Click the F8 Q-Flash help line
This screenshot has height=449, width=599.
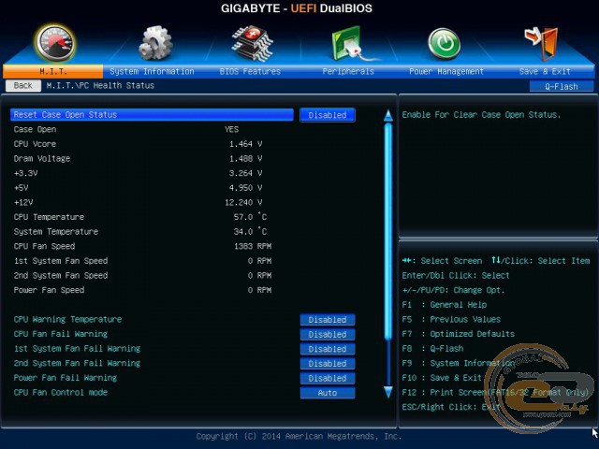point(432,348)
